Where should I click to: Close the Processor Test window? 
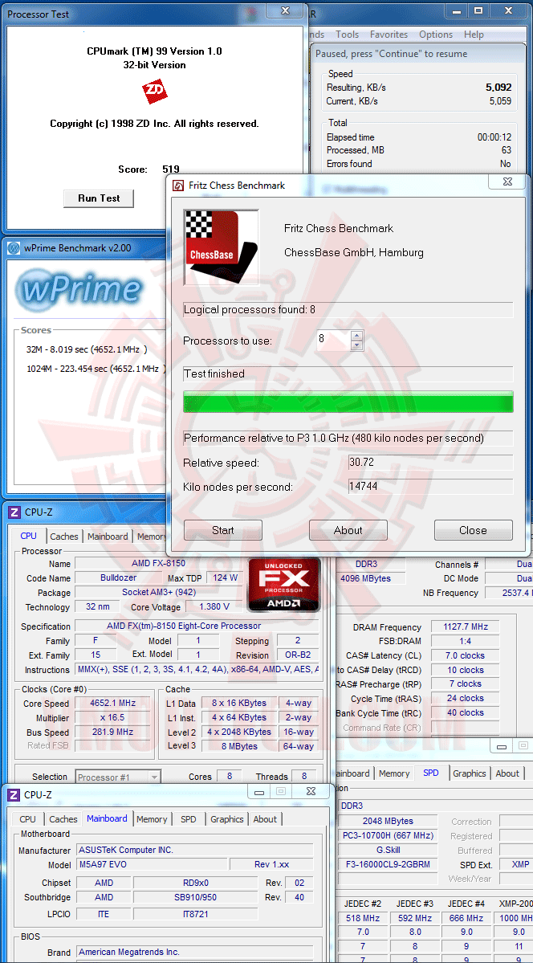pos(285,10)
